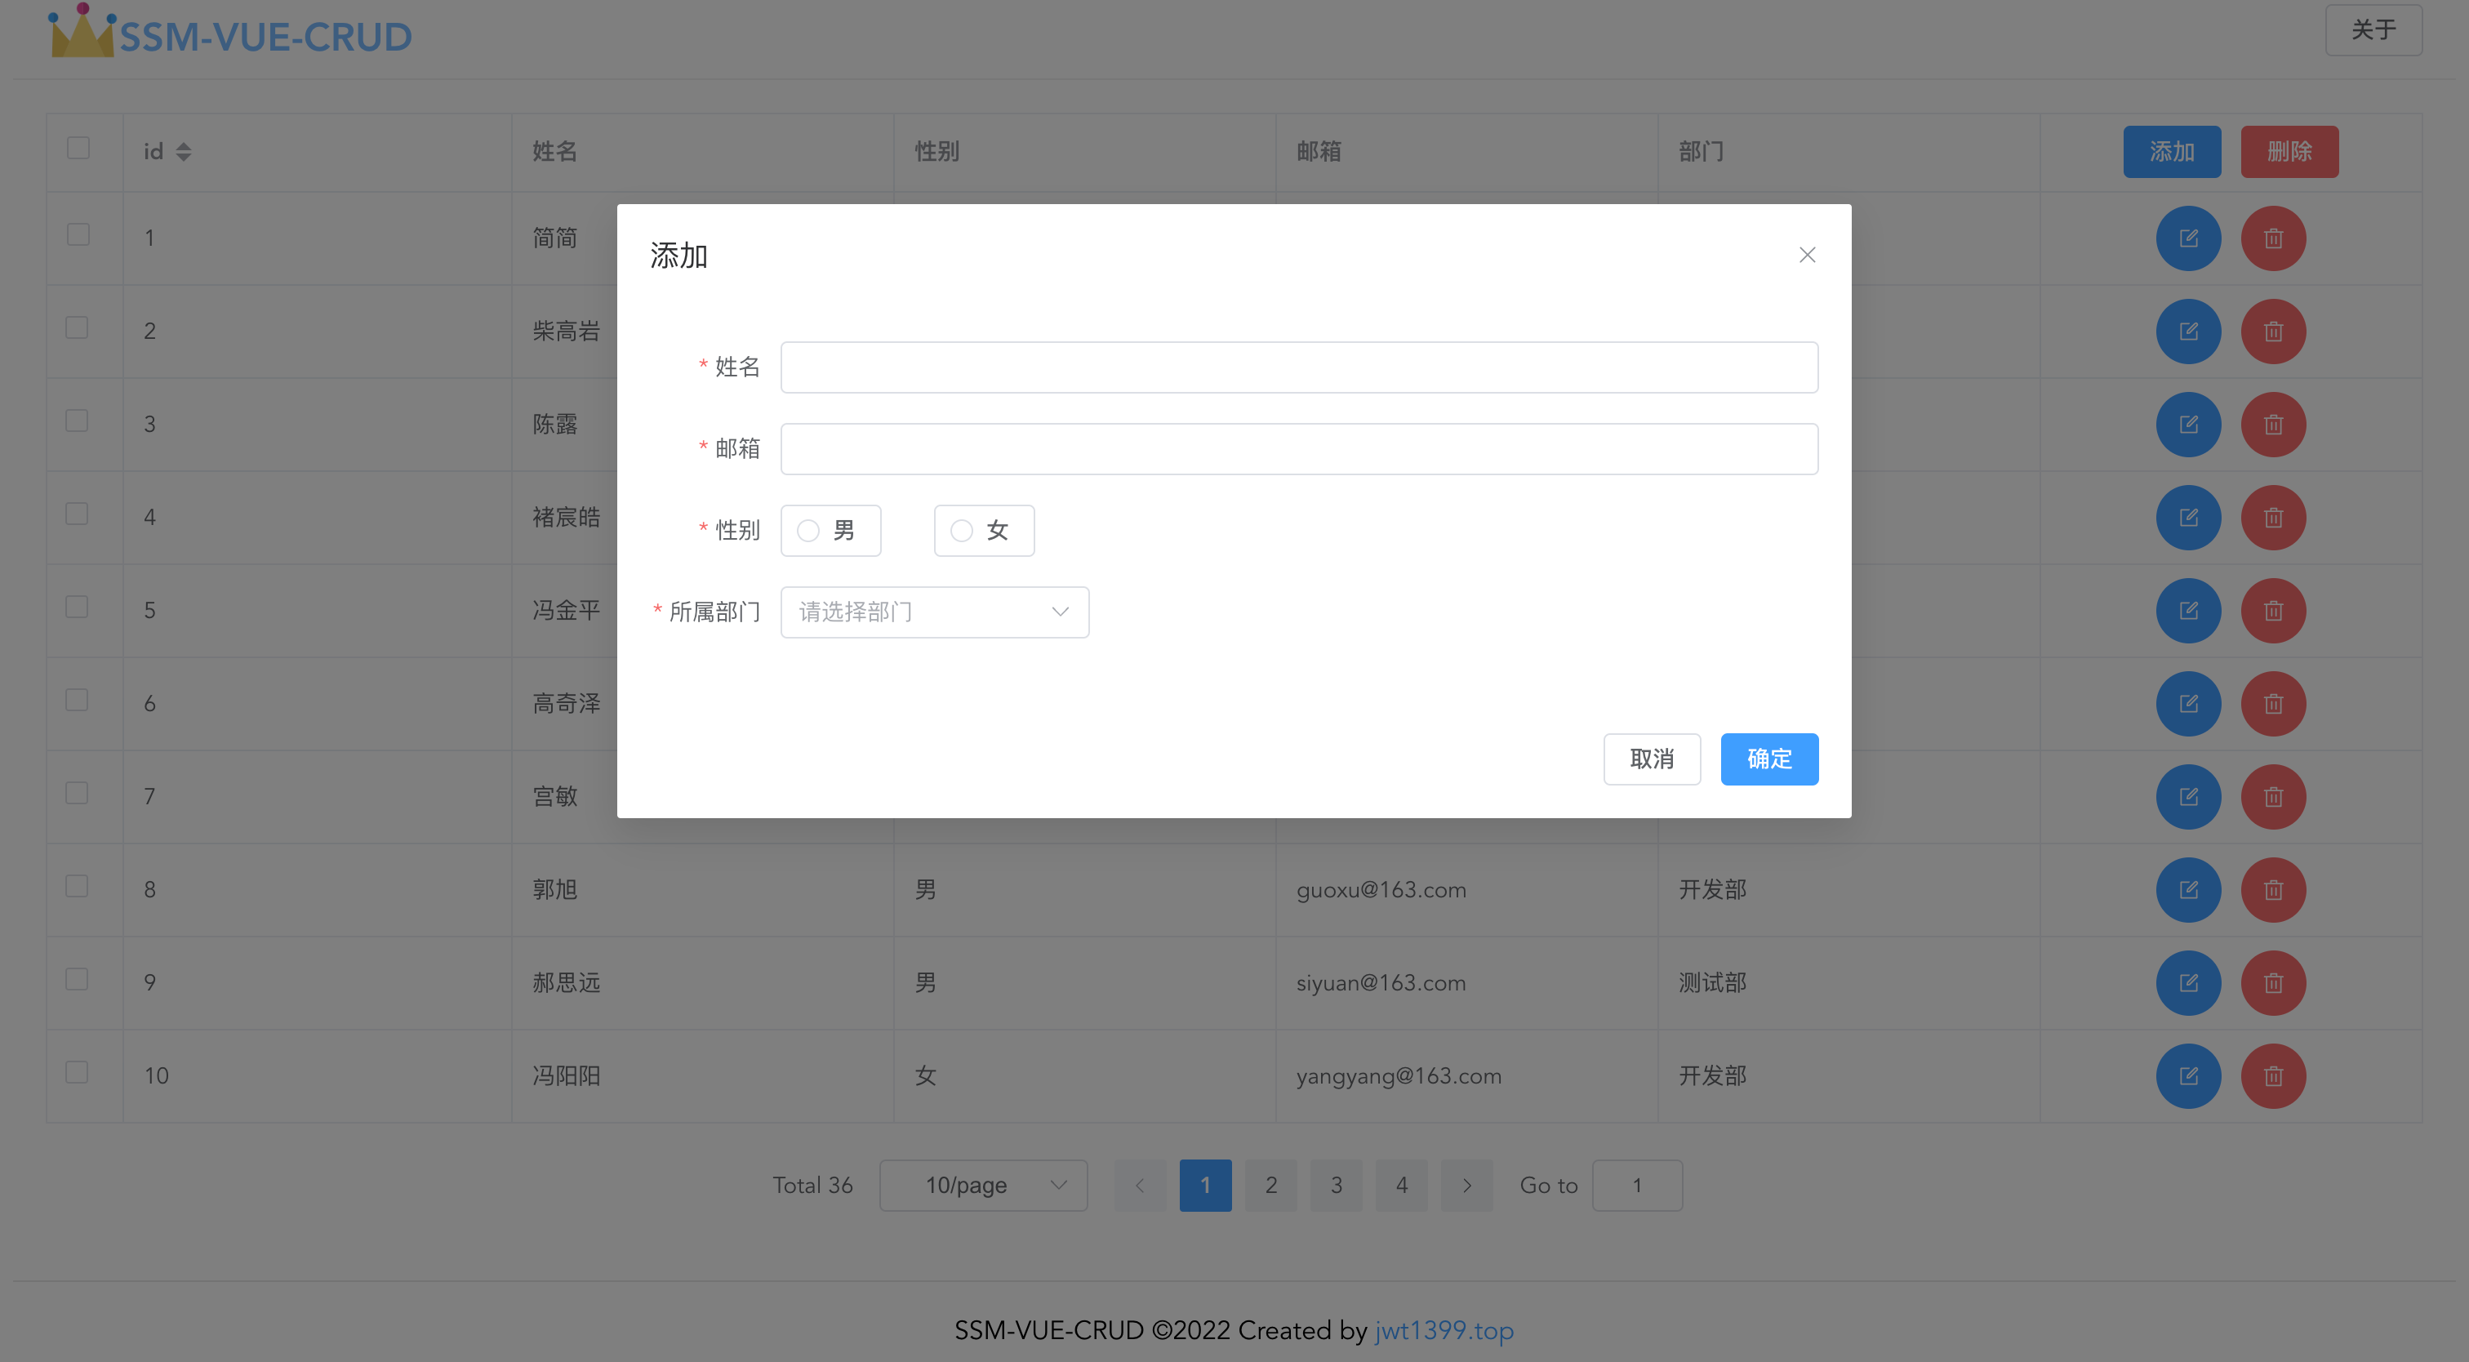
Task: Go to next page with right chevron
Action: click(1466, 1186)
